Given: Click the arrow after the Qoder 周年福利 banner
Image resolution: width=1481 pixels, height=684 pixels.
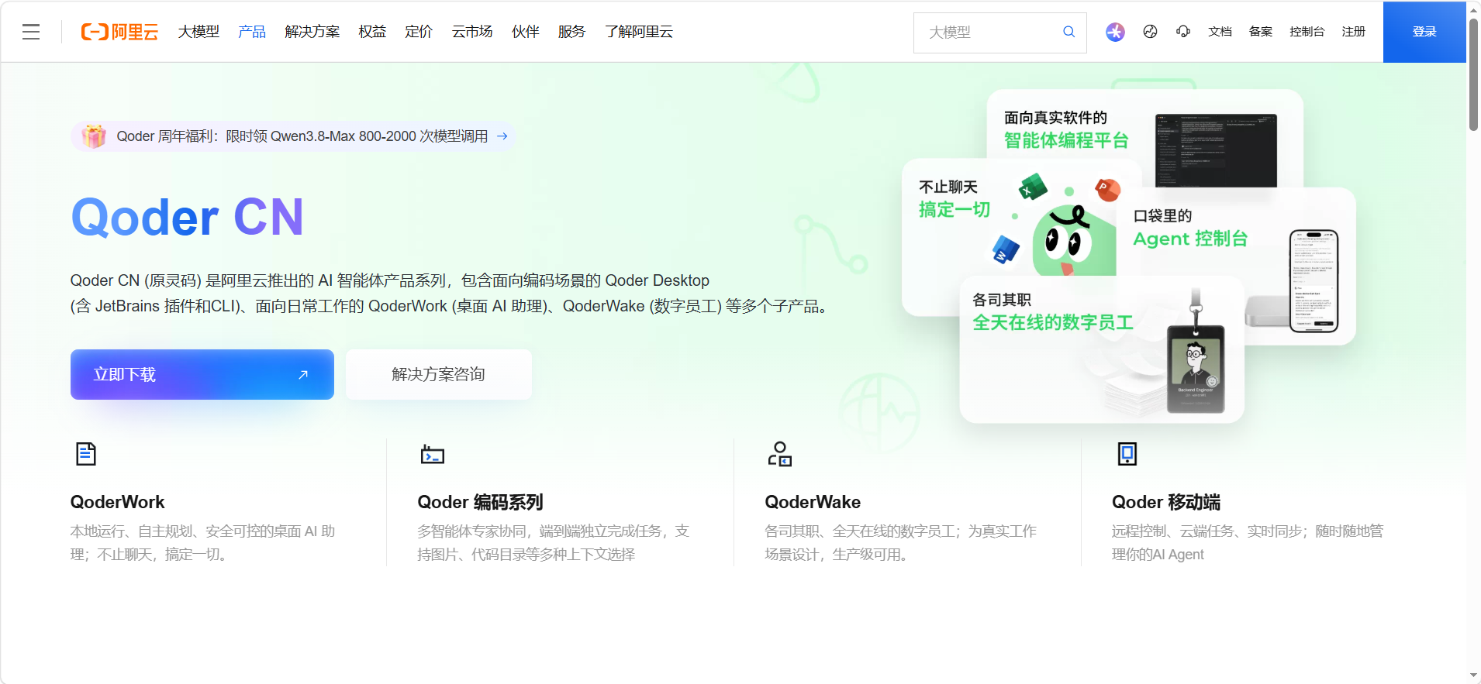Looking at the screenshot, I should point(502,136).
